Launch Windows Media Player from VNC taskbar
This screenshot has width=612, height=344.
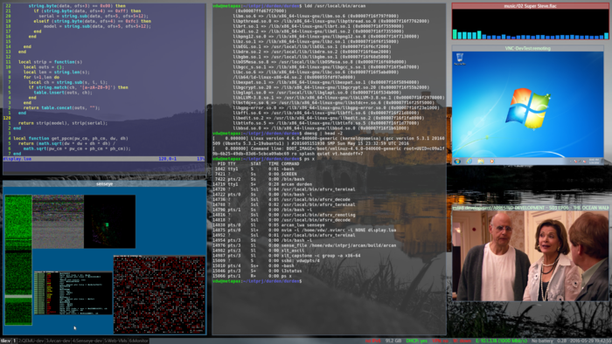click(x=491, y=161)
